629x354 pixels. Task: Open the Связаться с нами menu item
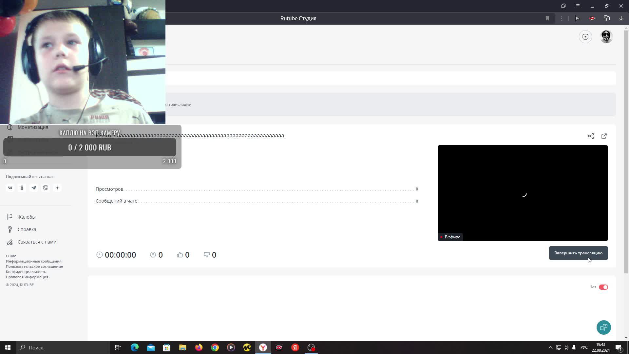click(x=37, y=242)
